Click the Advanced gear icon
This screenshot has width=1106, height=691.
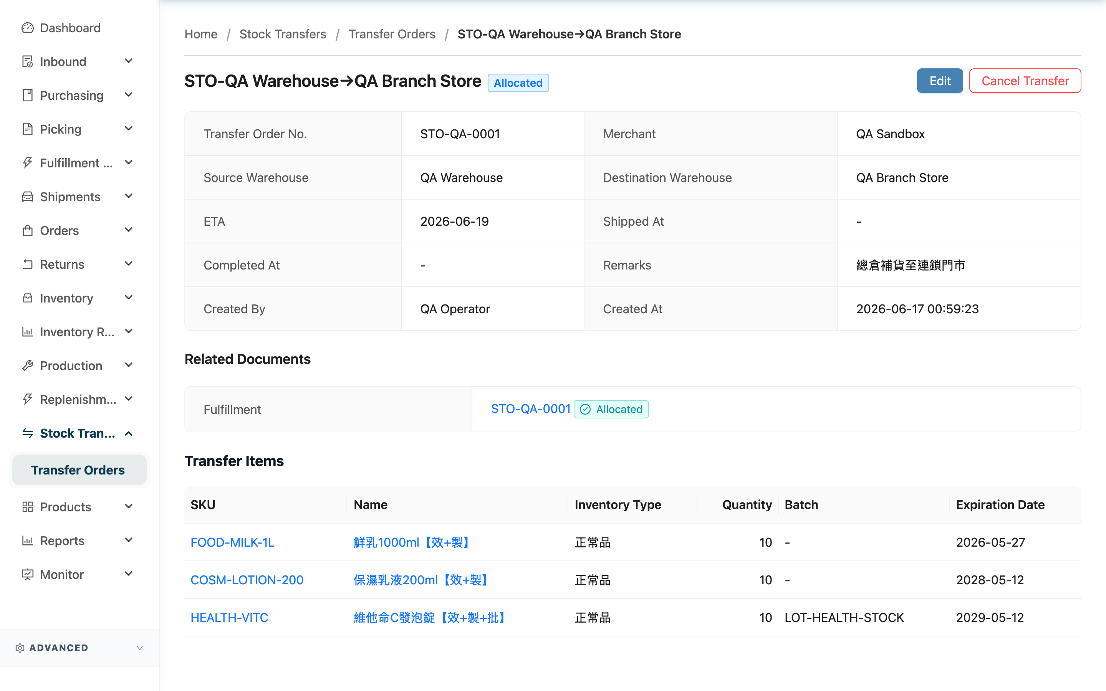(x=20, y=648)
